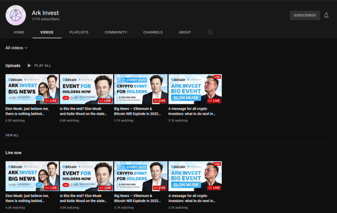Screen dimensions: 337x213
Task: Open the Uploads section heading
Action: pos(13,66)
